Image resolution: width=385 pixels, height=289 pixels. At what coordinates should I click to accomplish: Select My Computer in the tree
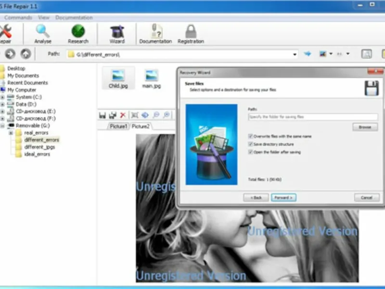[x=22, y=90]
